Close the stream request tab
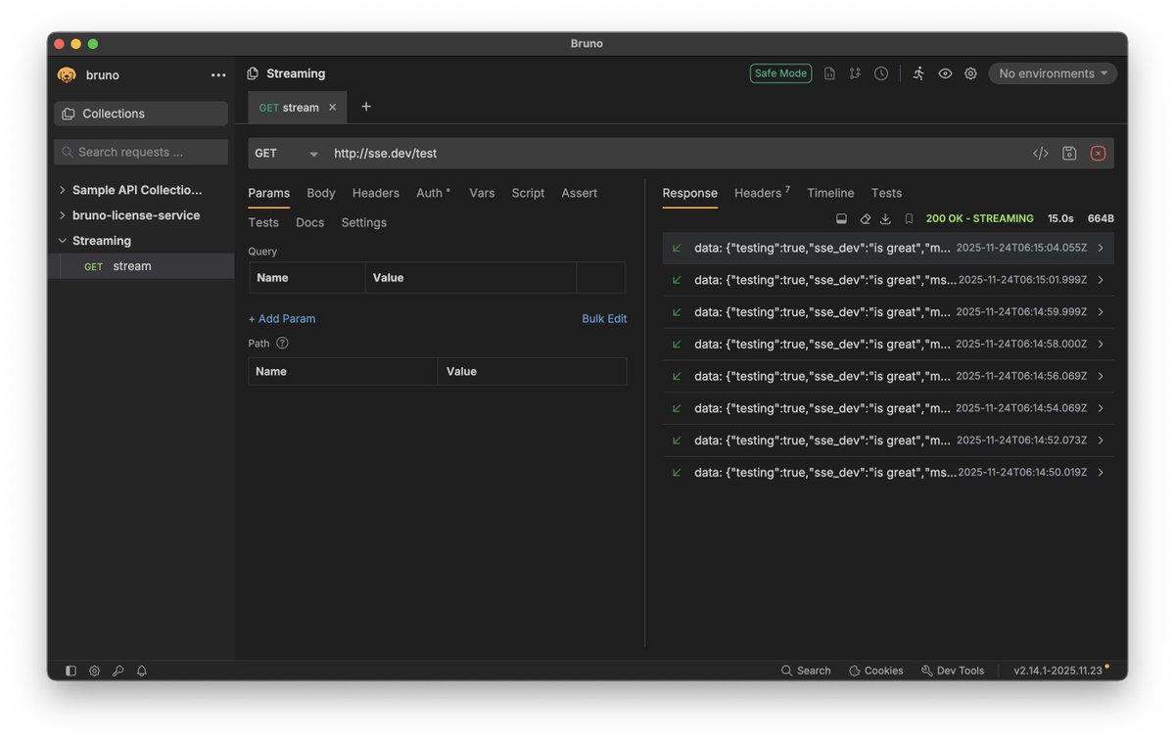The image size is (1175, 743). 332,108
